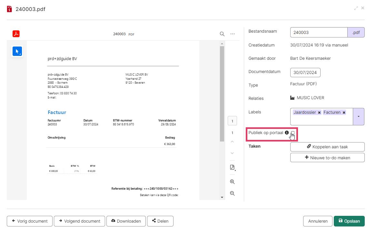Open the three-dots more options menu
The height and width of the screenshot is (231, 367).
click(233, 34)
